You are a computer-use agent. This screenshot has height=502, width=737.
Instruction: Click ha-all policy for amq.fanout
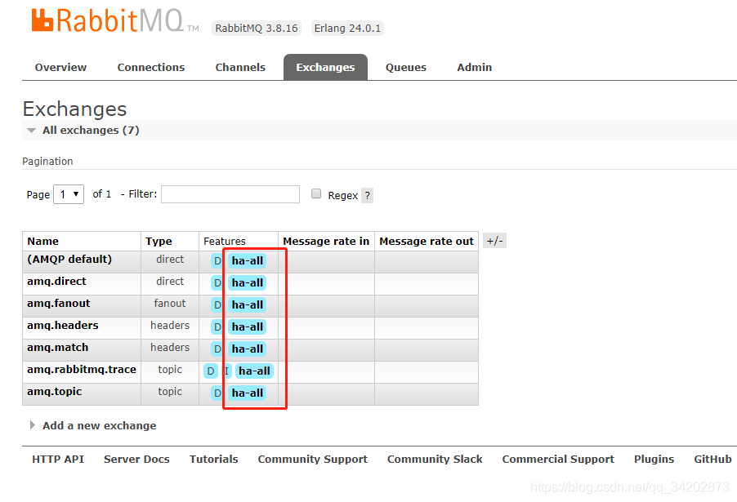(x=248, y=304)
